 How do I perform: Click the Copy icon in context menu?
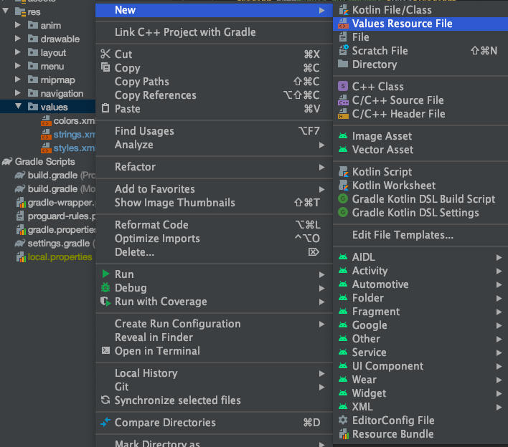click(x=105, y=67)
